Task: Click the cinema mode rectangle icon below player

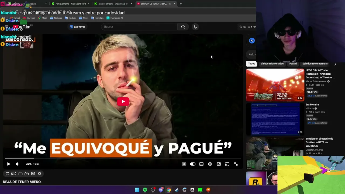Action: click(x=20, y=174)
